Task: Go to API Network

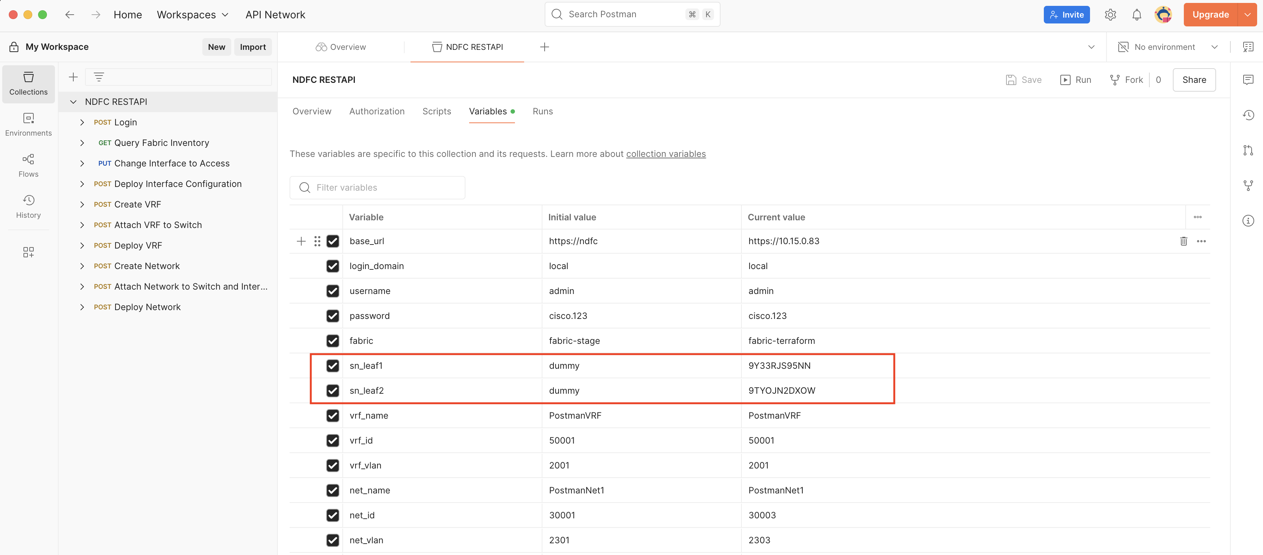Action: point(275,15)
